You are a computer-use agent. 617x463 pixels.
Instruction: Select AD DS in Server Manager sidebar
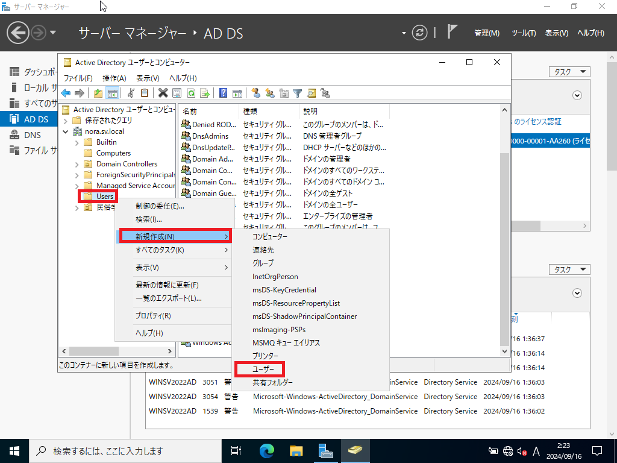click(x=28, y=119)
